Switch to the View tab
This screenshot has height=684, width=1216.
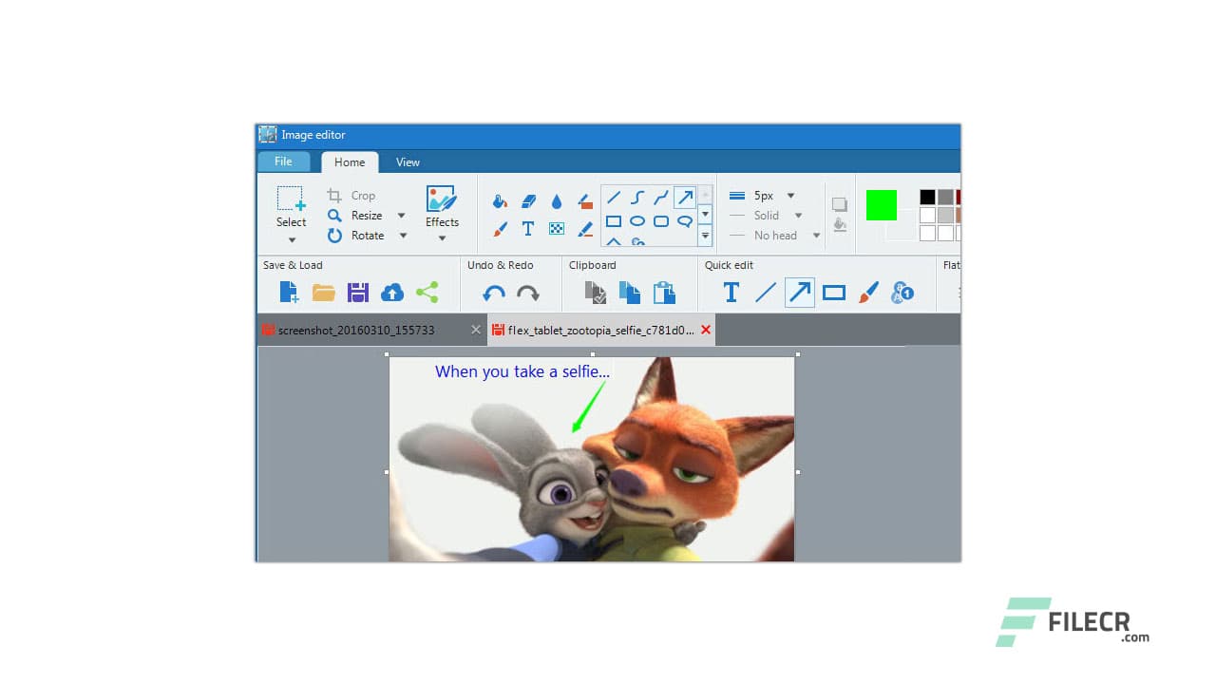tap(408, 161)
